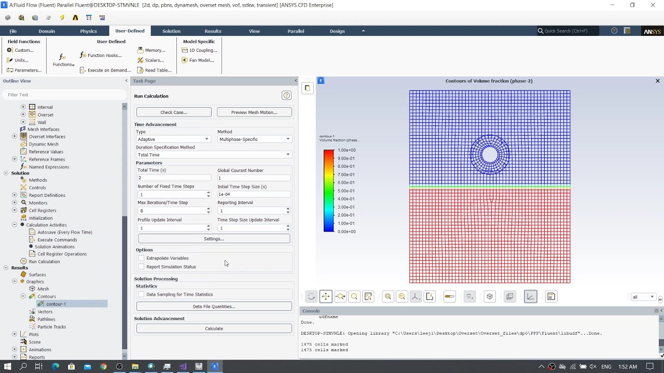664x373 pixels.
Task: Select the probe/query tool in graphics toolbar
Action: pyautogui.click(x=368, y=296)
